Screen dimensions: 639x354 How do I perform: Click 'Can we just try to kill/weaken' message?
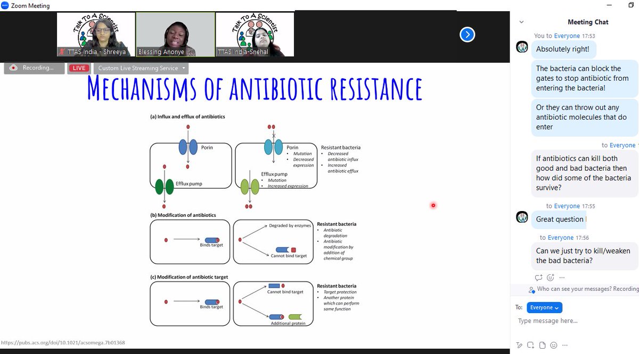point(584,256)
